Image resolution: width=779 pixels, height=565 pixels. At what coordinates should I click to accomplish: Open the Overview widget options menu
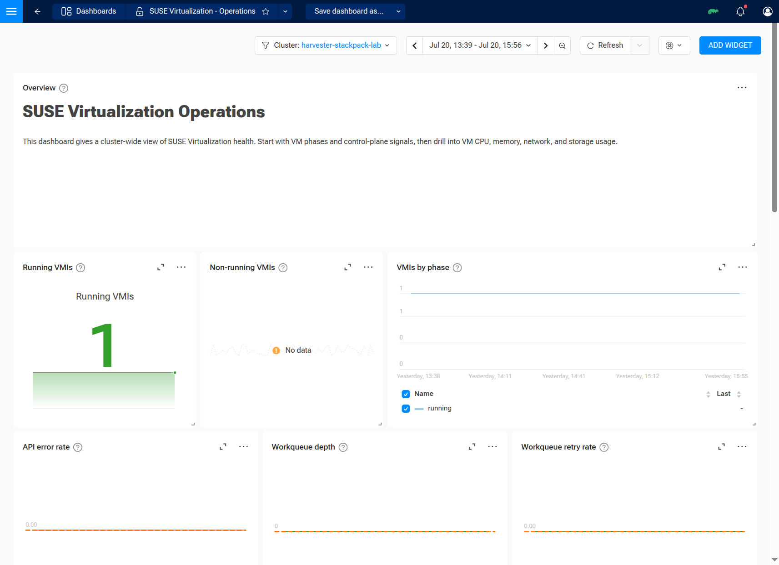click(742, 88)
